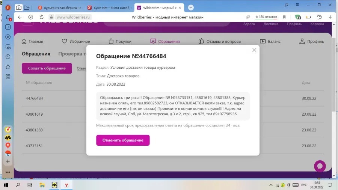This screenshot has height=190, width=338.
Task: Open File Explorer from the taskbar
Action: [42, 185]
